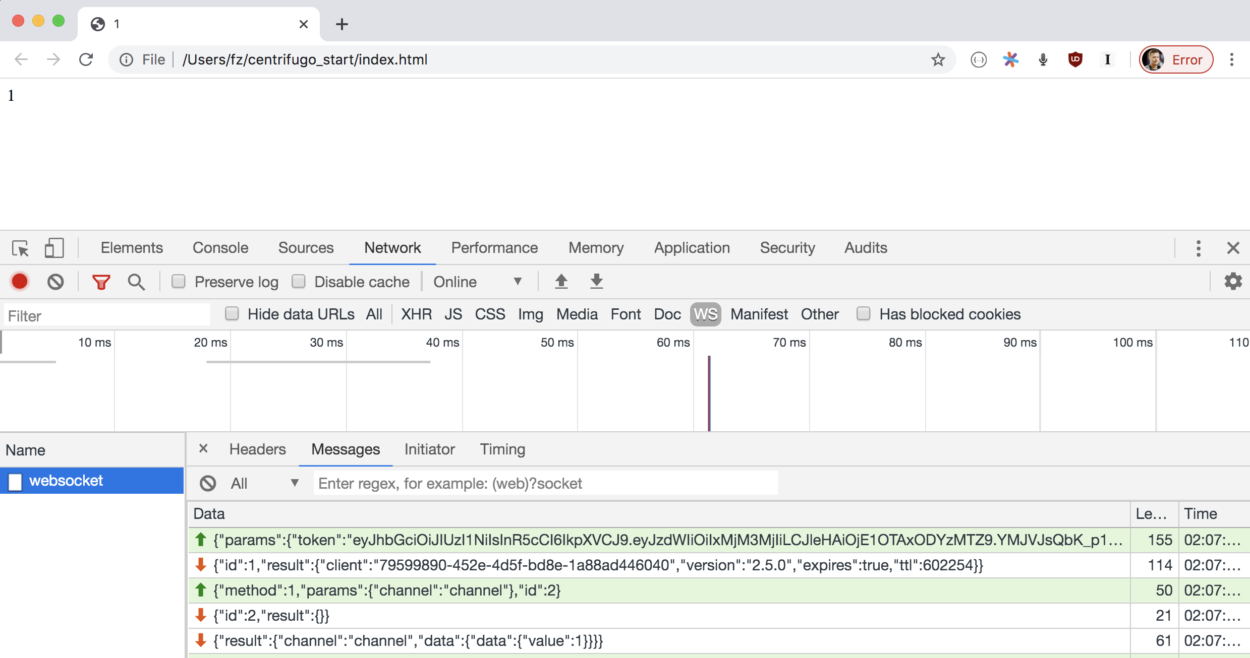Reload the page
This screenshot has width=1250, height=658.
[x=86, y=59]
